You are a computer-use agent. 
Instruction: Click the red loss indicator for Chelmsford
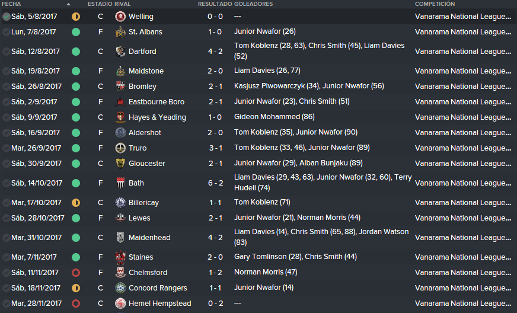(76, 273)
